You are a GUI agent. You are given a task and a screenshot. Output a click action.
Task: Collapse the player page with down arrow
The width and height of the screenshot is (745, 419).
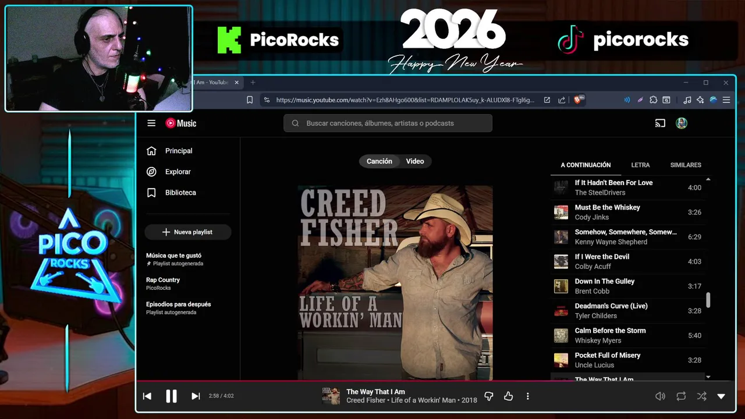721,396
